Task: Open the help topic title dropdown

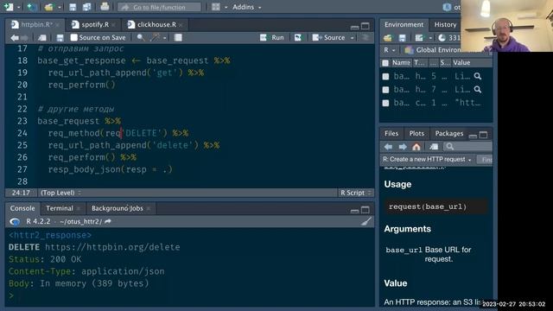Action: click(x=427, y=159)
